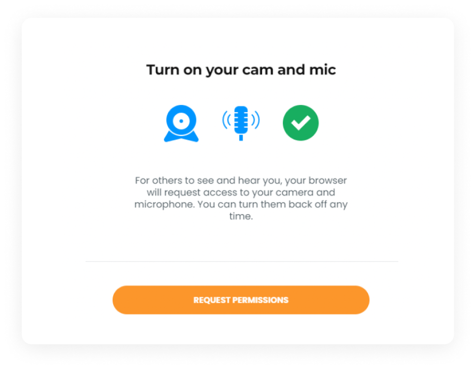
Task: Click the 'Turn on your cam and mic' heading
Action: (241, 70)
